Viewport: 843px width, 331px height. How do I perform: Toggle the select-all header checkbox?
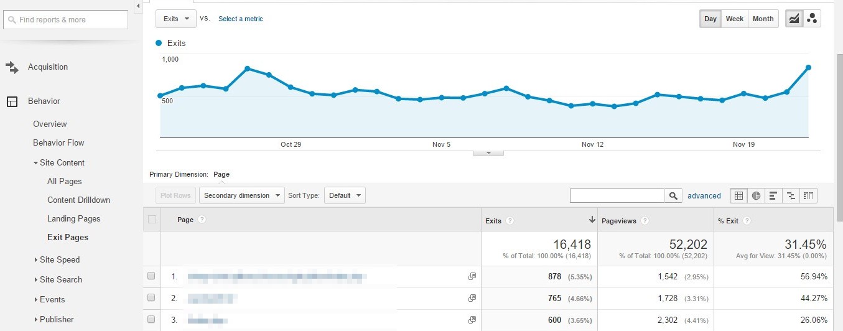pos(152,220)
